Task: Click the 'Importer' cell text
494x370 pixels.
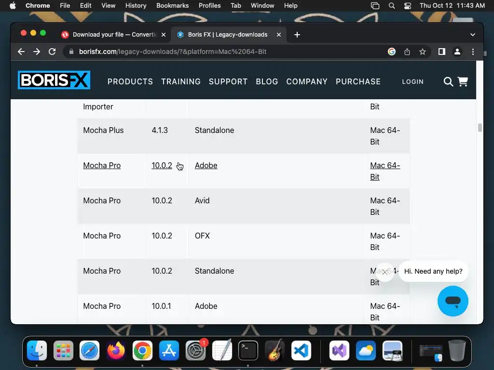Action: pyautogui.click(x=98, y=106)
